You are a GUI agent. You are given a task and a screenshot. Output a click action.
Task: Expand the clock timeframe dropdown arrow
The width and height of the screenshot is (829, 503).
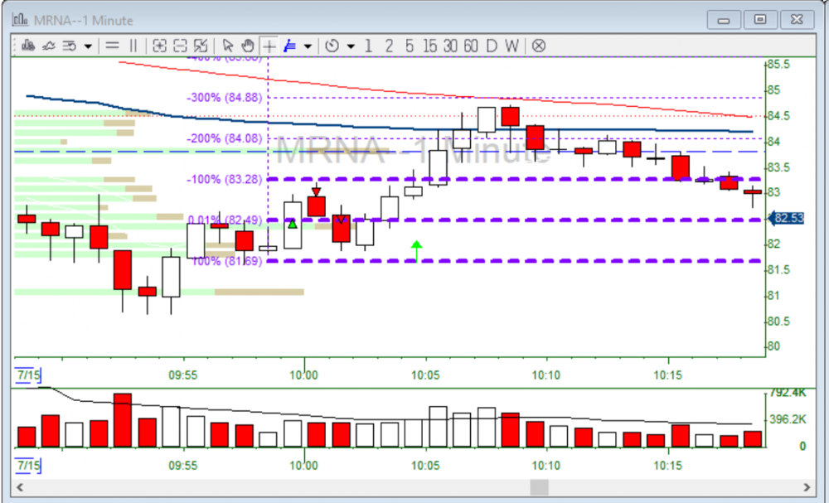coord(351,46)
